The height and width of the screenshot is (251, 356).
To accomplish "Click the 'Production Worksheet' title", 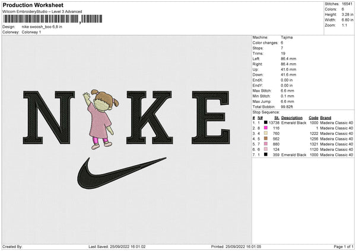I will 33,5.
